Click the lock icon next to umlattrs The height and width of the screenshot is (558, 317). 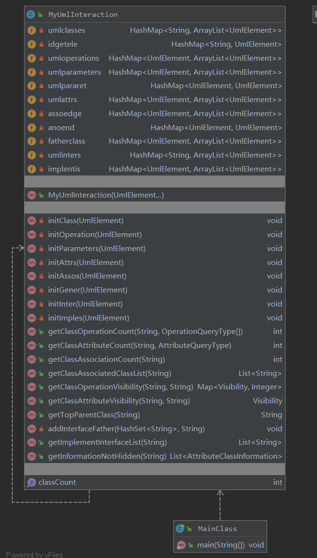tap(41, 100)
